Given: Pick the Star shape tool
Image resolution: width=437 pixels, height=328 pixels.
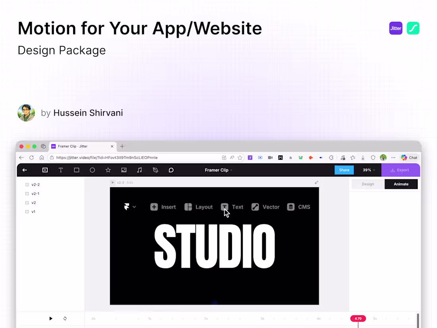Looking at the screenshot, I should point(108,170).
